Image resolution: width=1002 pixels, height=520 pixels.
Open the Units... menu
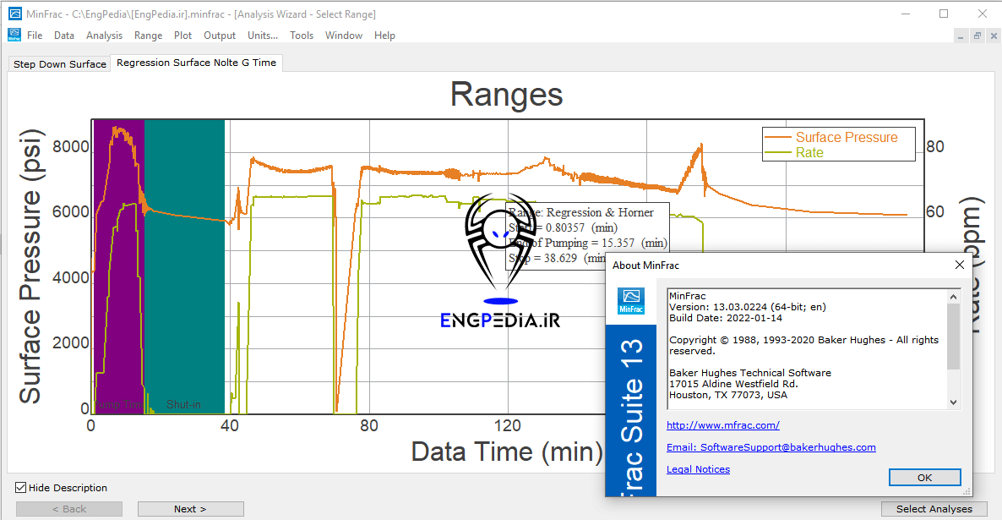[263, 36]
